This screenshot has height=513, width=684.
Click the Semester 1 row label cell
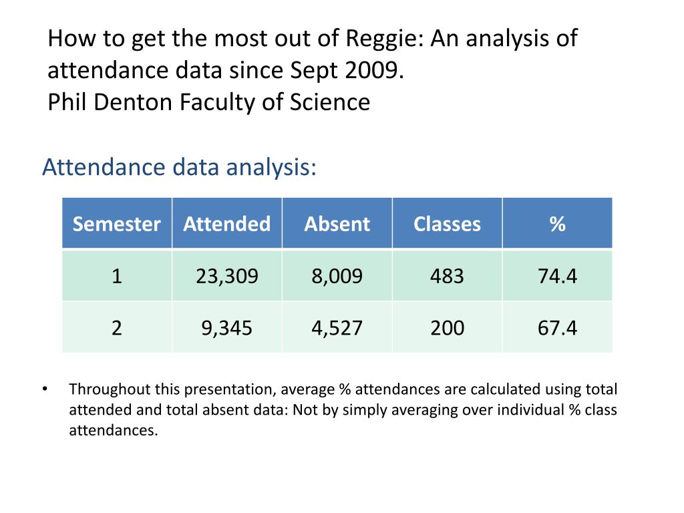(117, 275)
